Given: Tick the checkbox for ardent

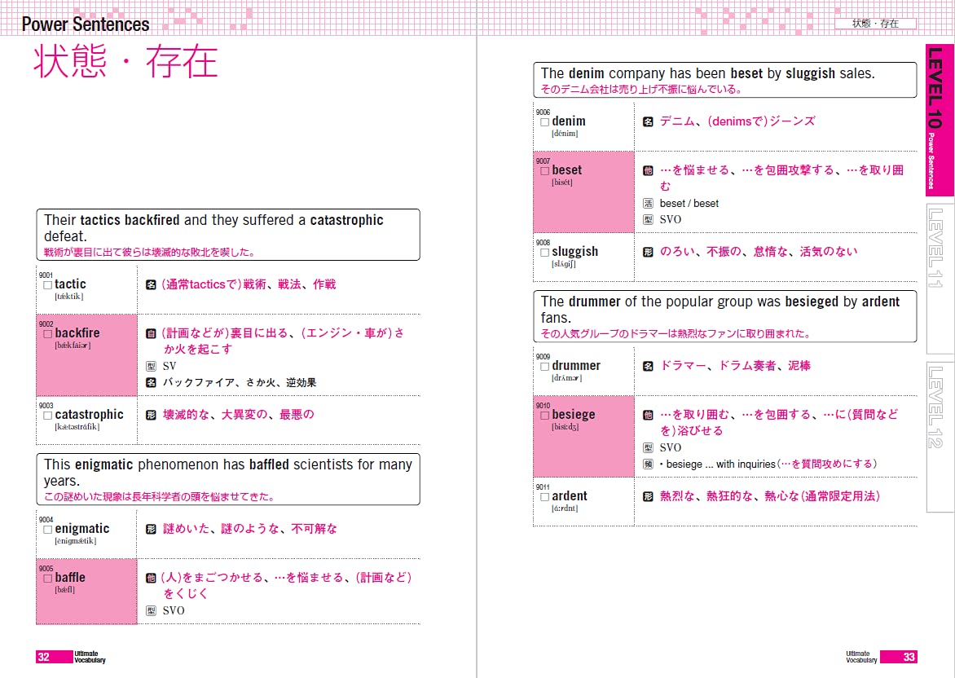Looking at the screenshot, I should pyautogui.click(x=545, y=497).
